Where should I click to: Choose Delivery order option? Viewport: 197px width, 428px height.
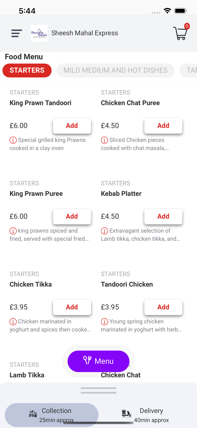click(x=145, y=415)
